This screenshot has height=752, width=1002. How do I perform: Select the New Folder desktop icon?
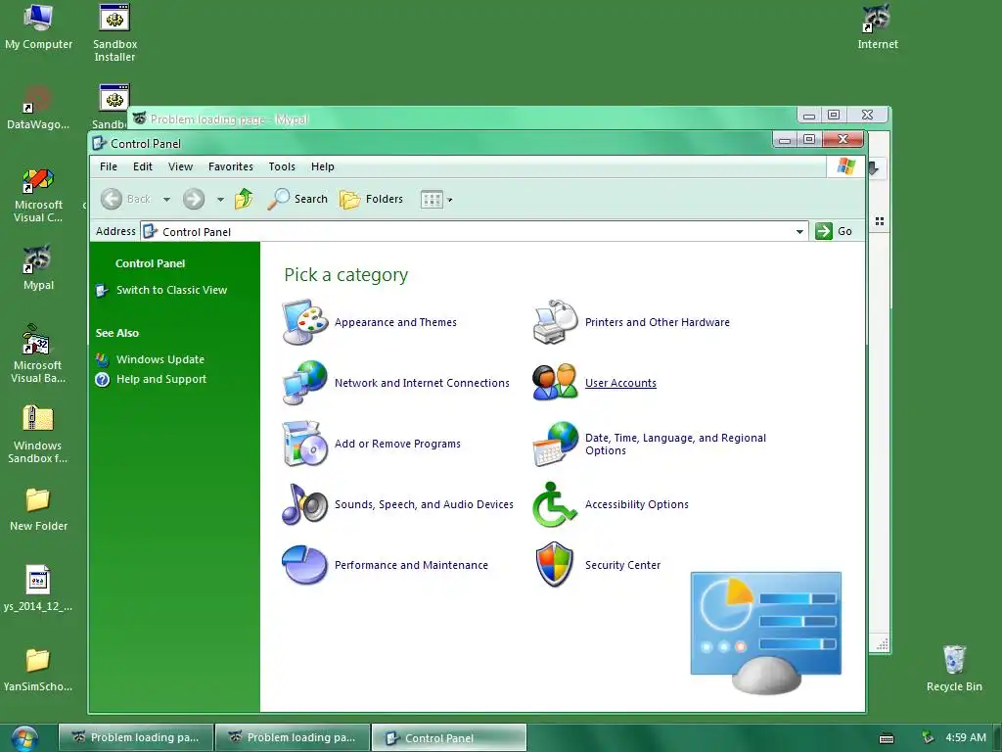(x=38, y=509)
